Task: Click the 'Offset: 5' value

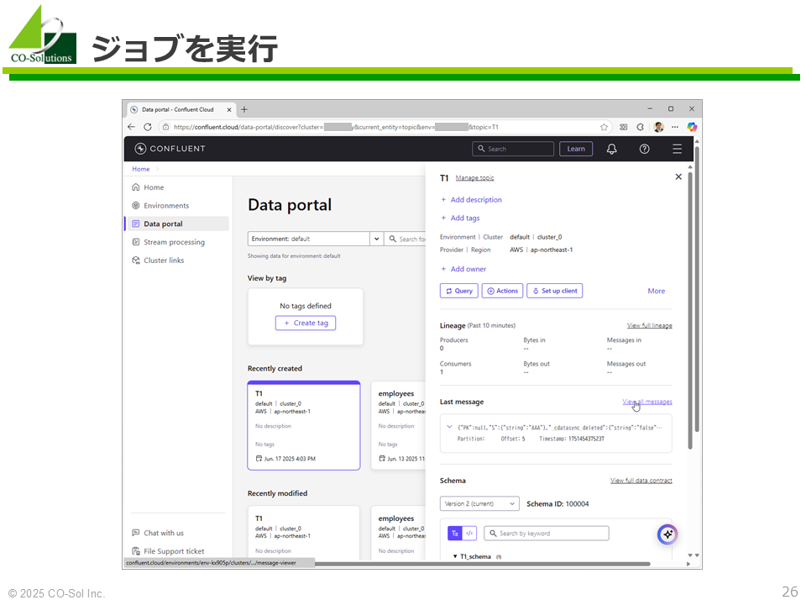Action: tap(513, 439)
